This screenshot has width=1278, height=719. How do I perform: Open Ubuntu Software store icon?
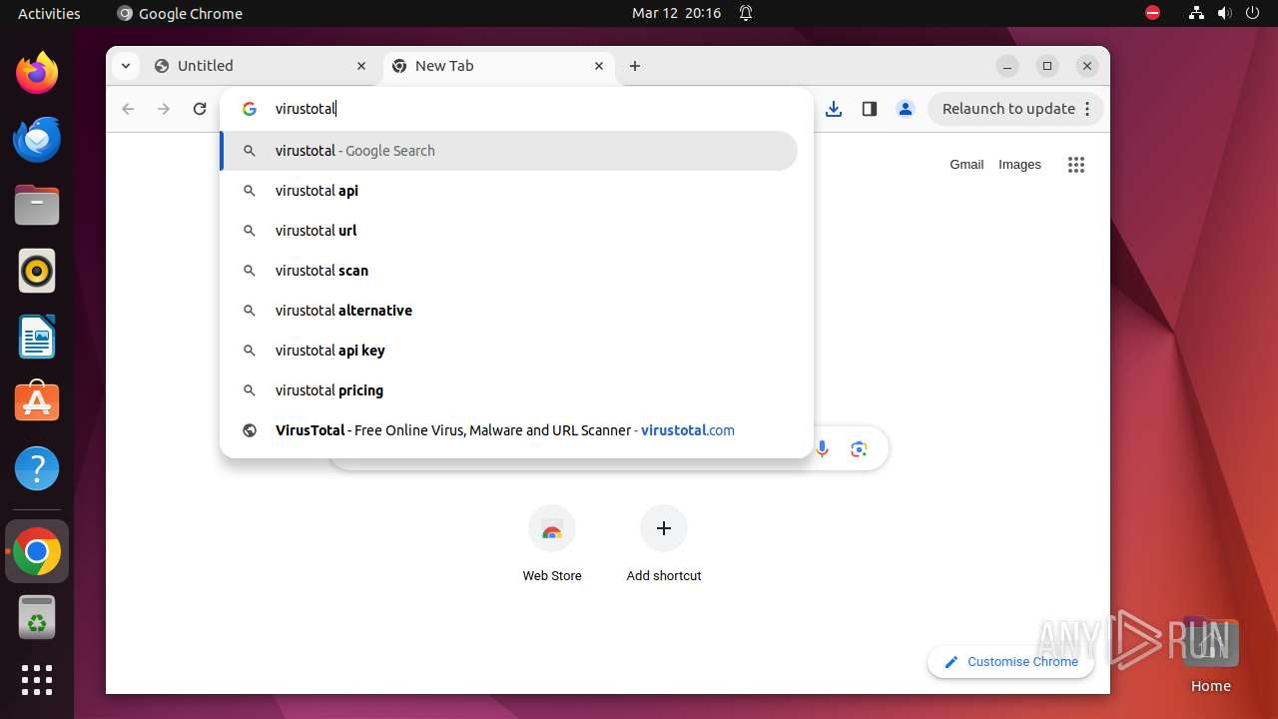point(37,402)
